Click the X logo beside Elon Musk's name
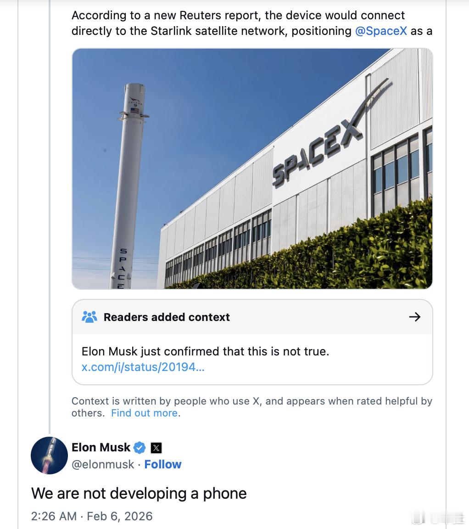This screenshot has height=529, width=469. coord(156,447)
